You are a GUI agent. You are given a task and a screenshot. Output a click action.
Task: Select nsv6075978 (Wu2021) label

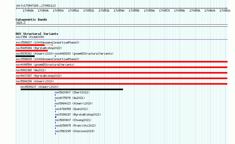[70, 98]
